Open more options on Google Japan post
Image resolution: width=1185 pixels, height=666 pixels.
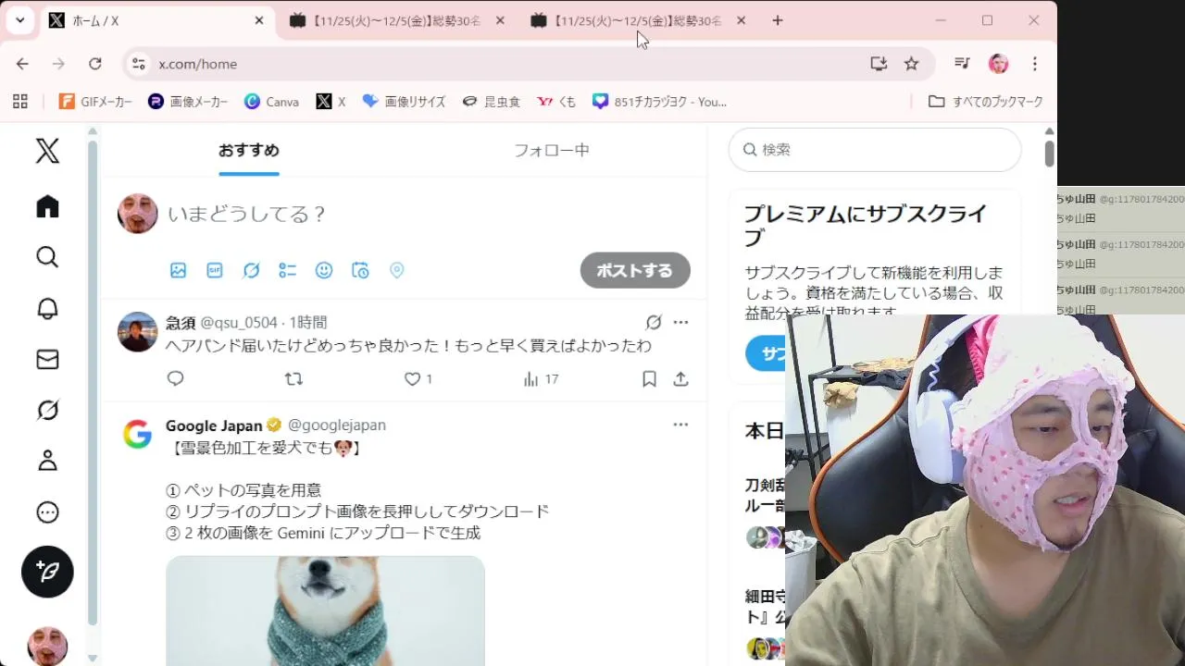click(x=680, y=425)
